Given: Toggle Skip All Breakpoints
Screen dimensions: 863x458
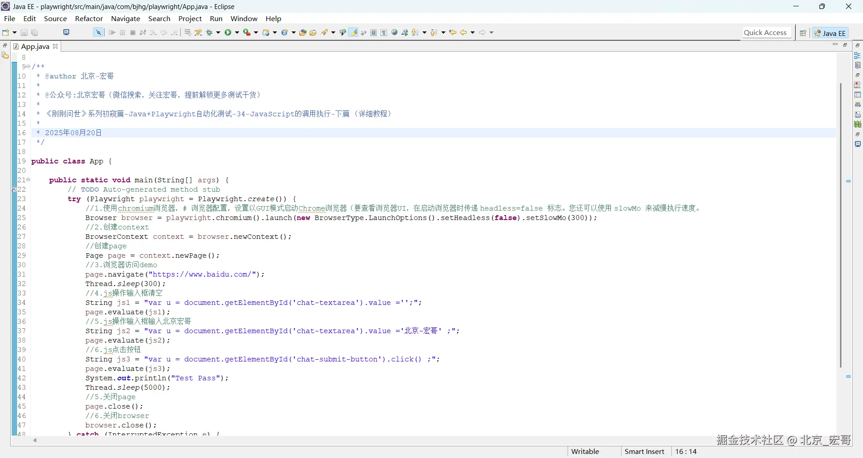Looking at the screenshot, I should pos(98,32).
